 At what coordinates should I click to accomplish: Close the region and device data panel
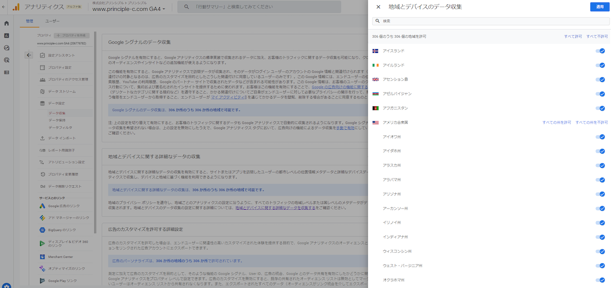(x=378, y=7)
